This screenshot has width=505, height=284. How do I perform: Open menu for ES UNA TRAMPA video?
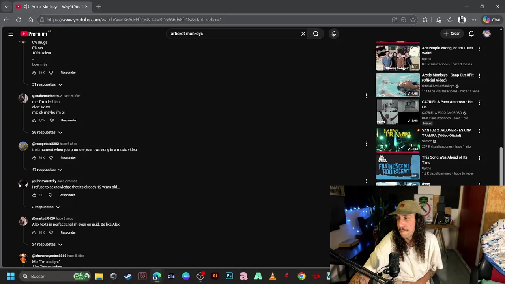coord(479,131)
